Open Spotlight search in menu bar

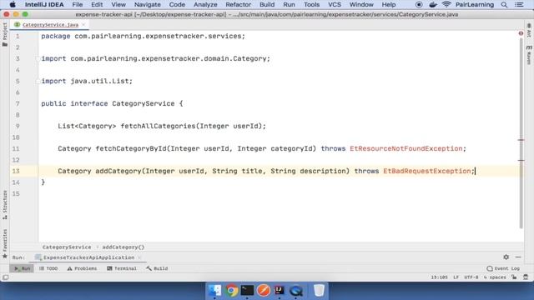(504, 4)
